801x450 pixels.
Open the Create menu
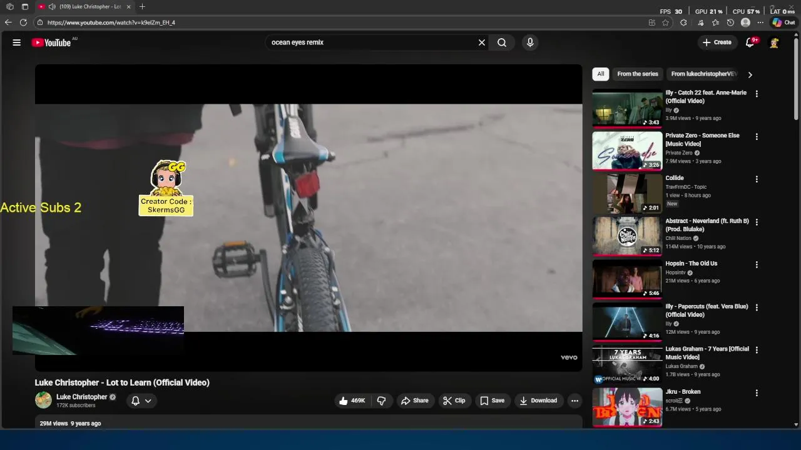(x=717, y=42)
